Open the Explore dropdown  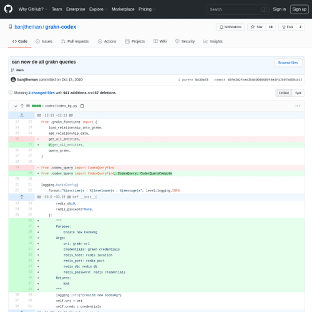pos(98,9)
